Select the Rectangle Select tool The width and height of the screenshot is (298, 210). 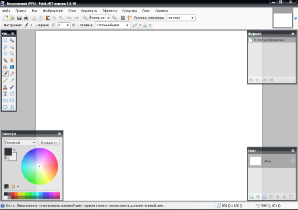tap(5, 40)
